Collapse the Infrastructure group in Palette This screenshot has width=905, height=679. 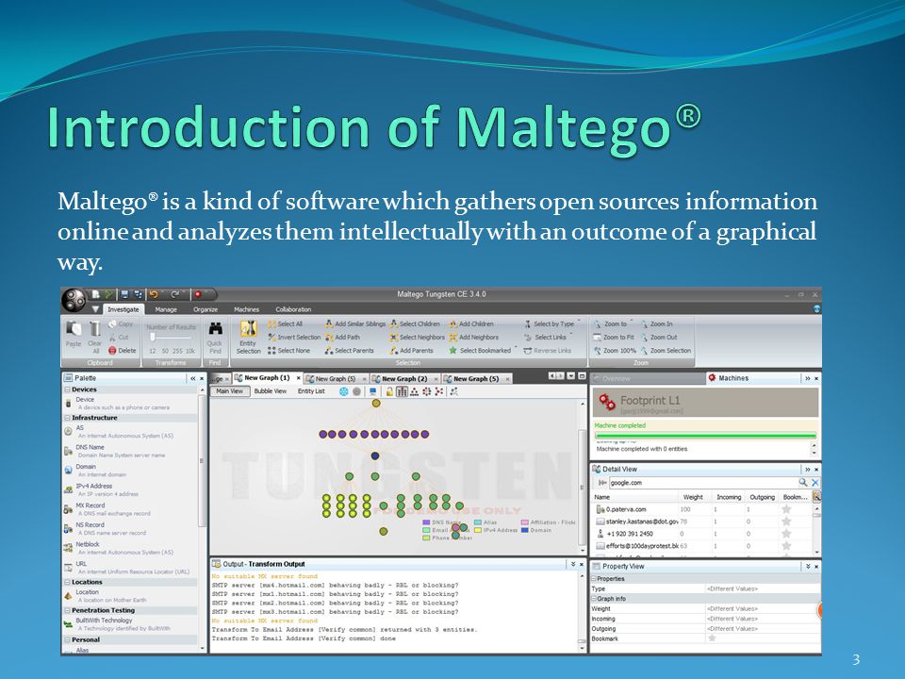click(x=68, y=418)
